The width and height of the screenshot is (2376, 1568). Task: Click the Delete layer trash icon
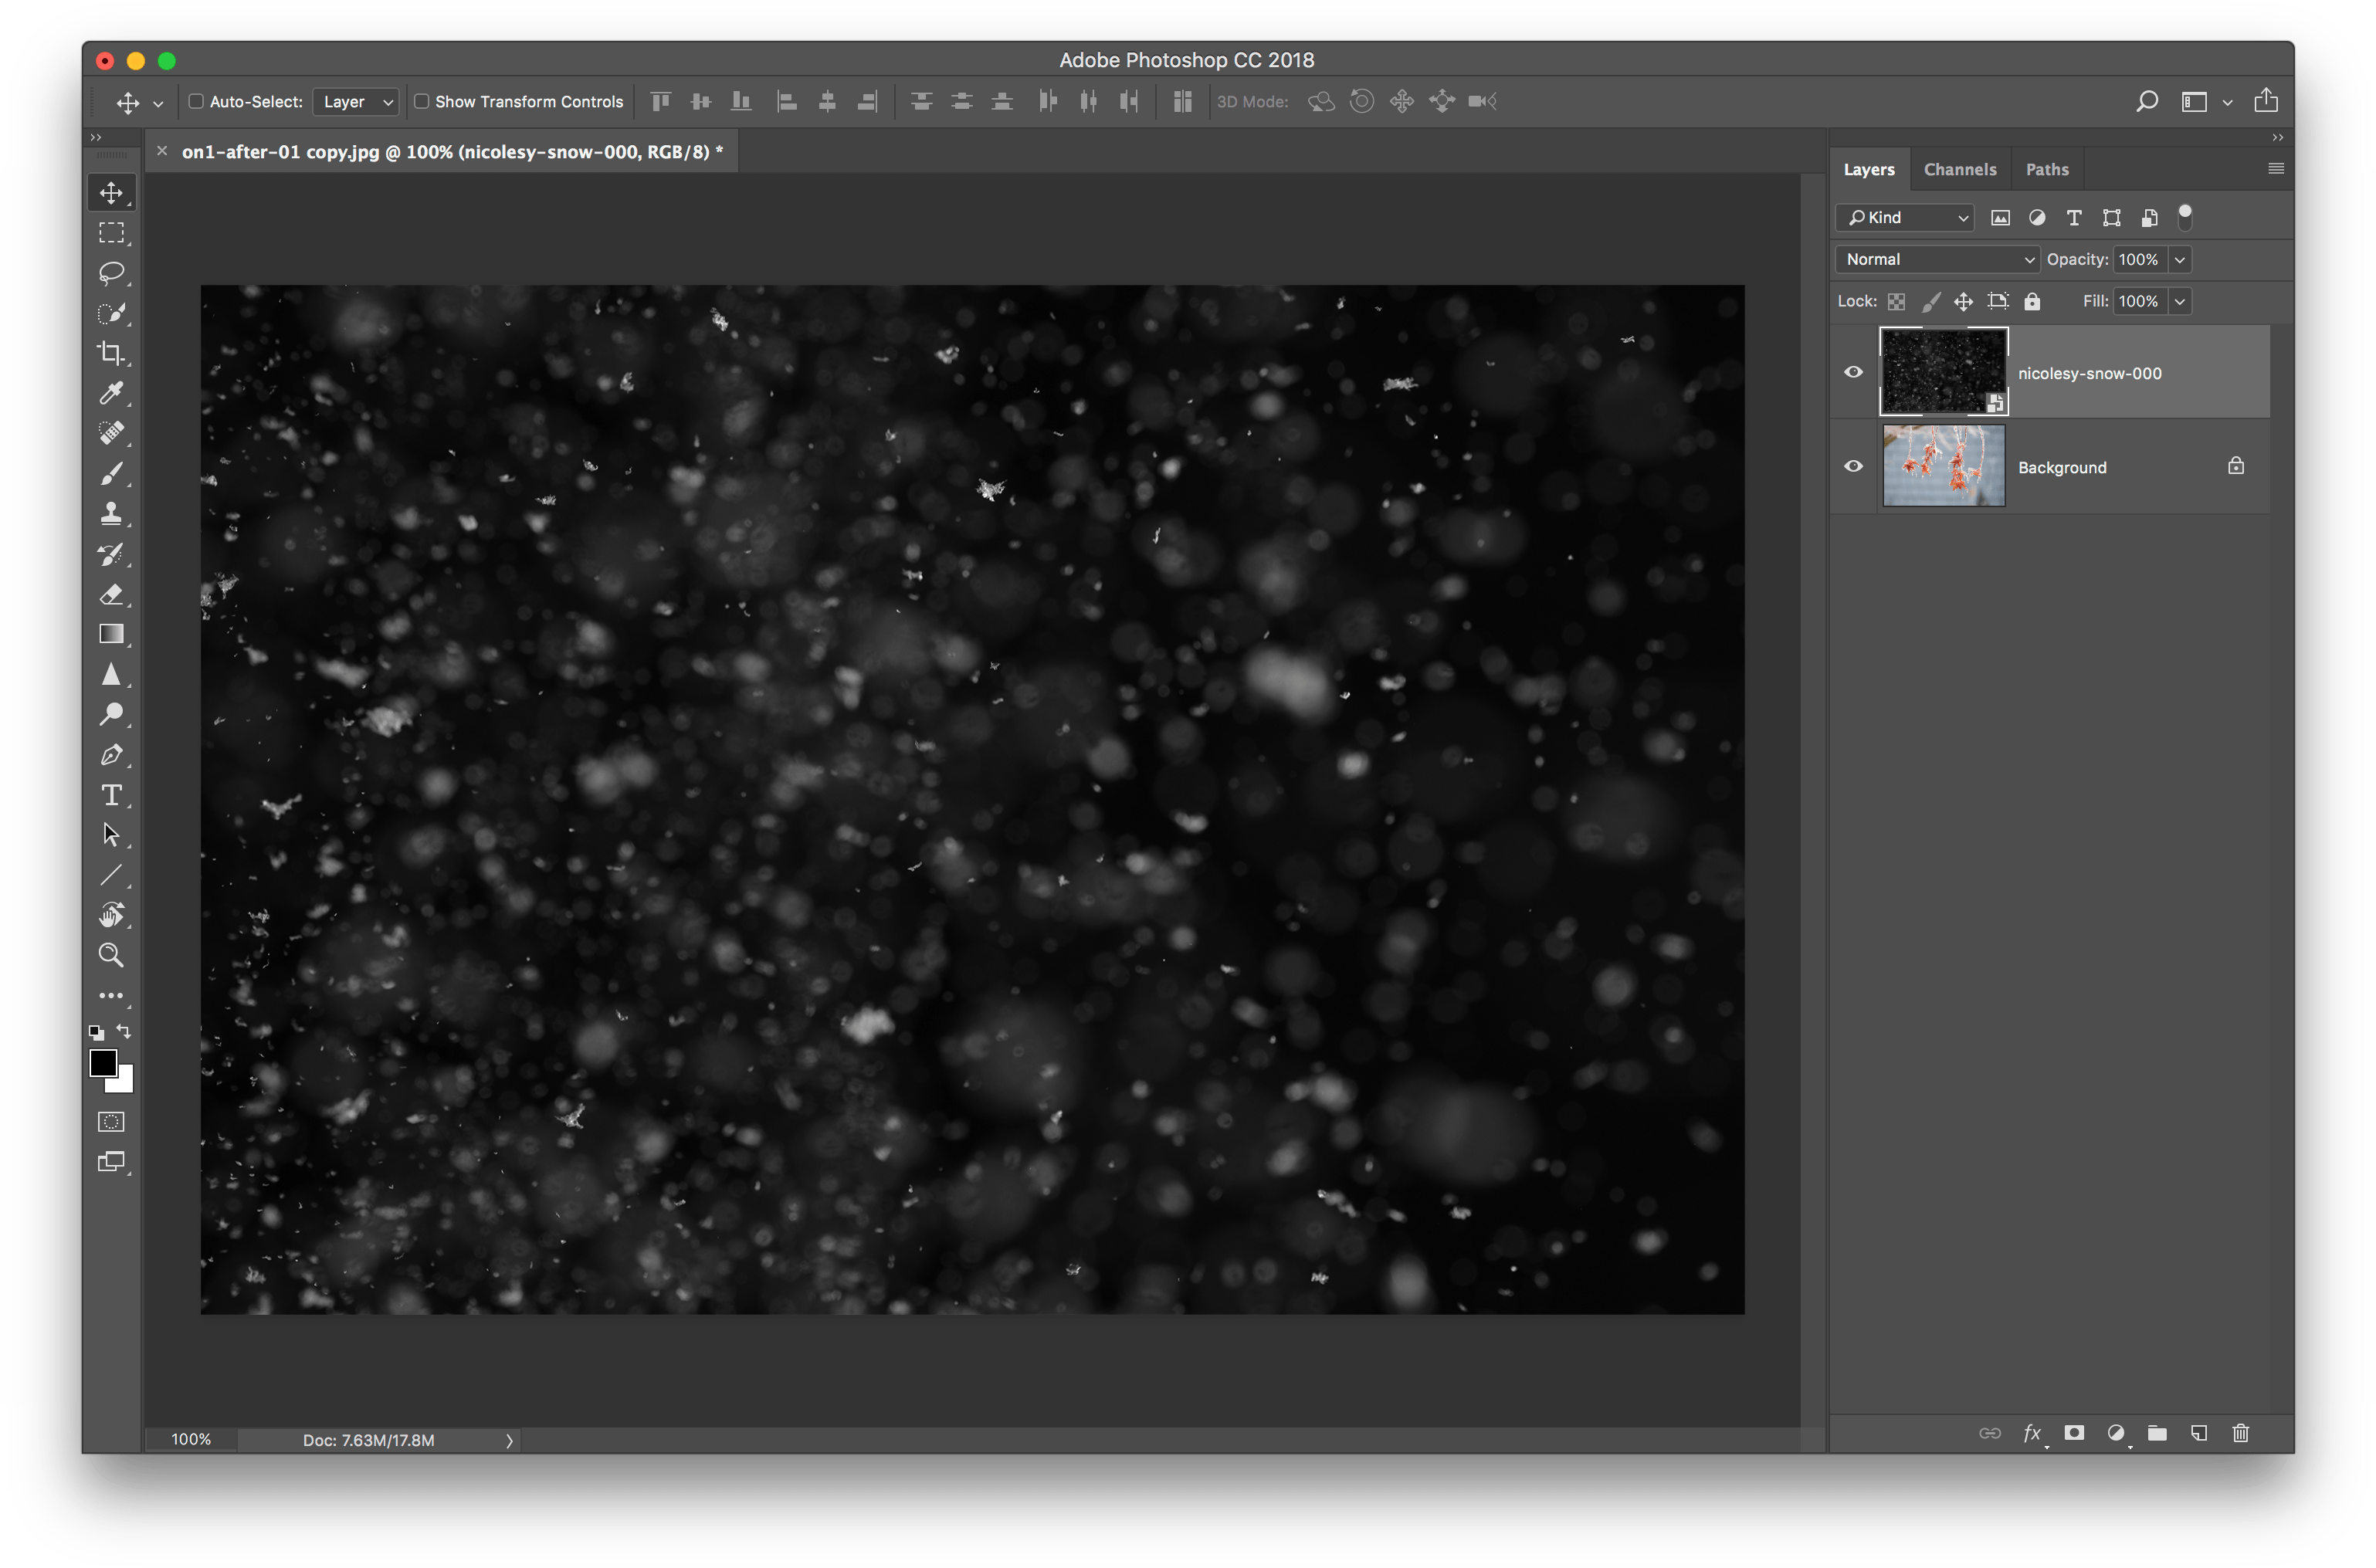coord(2240,1433)
